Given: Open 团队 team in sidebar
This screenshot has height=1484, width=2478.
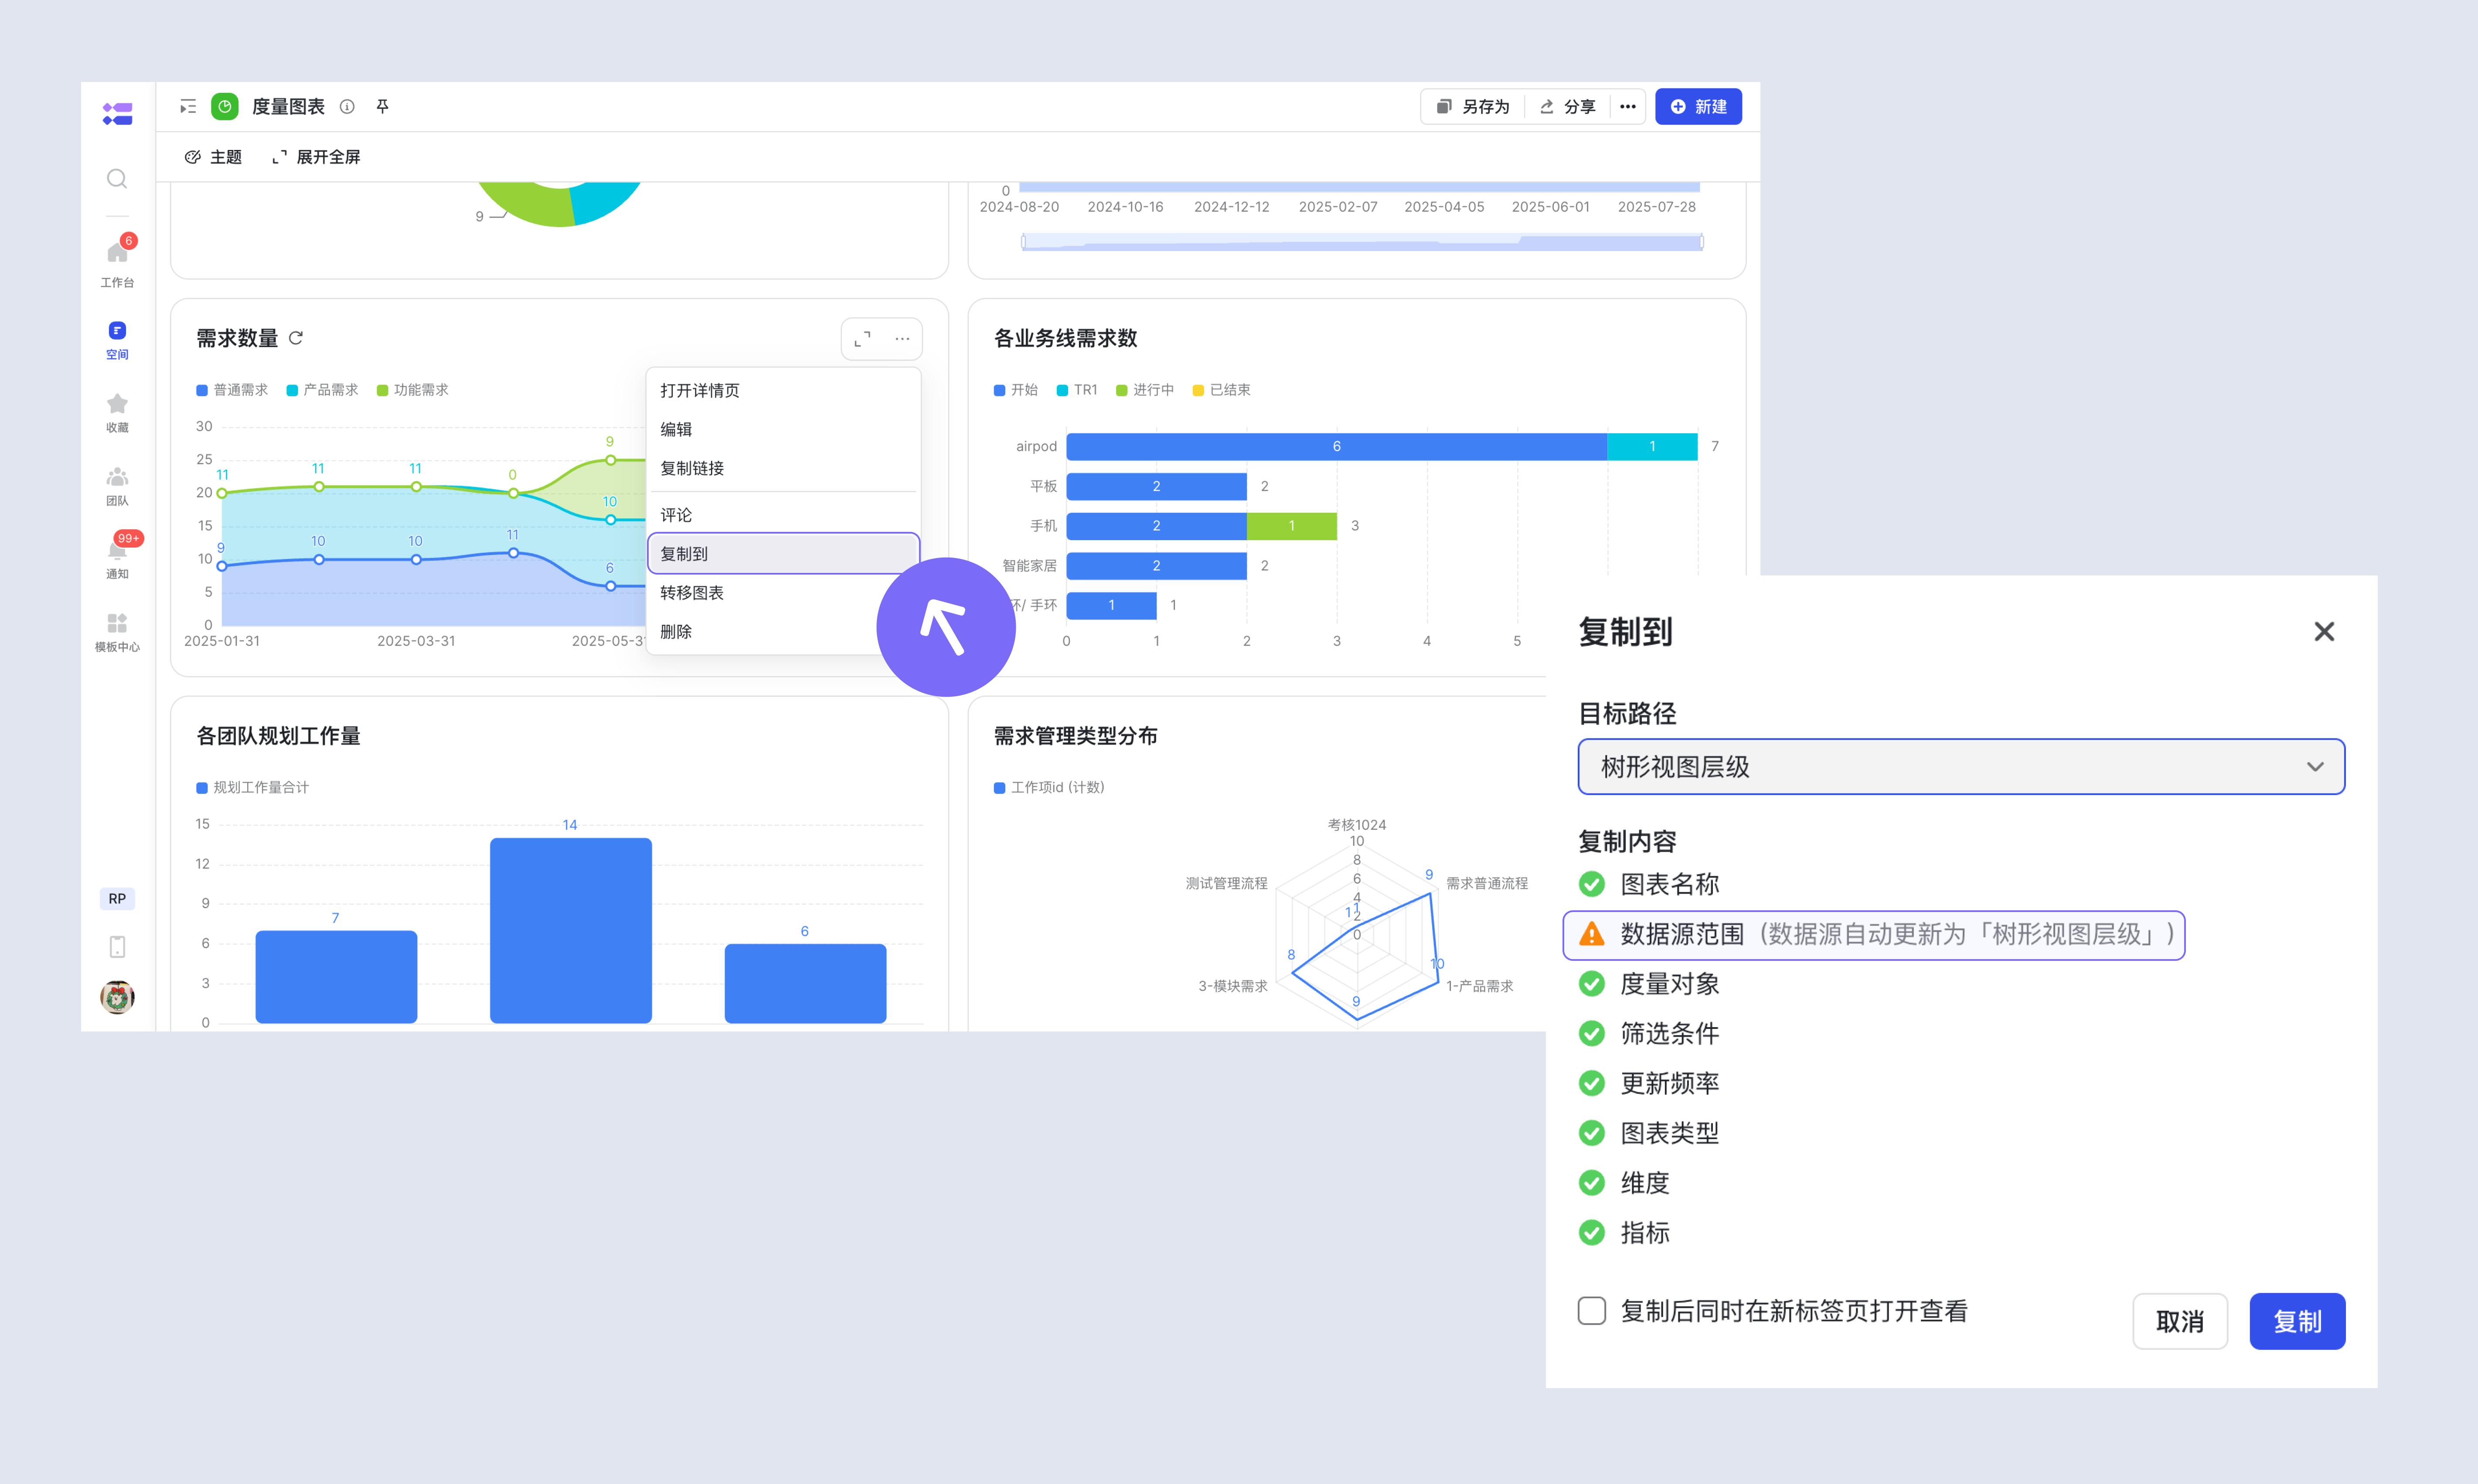Looking at the screenshot, I should click(x=117, y=486).
